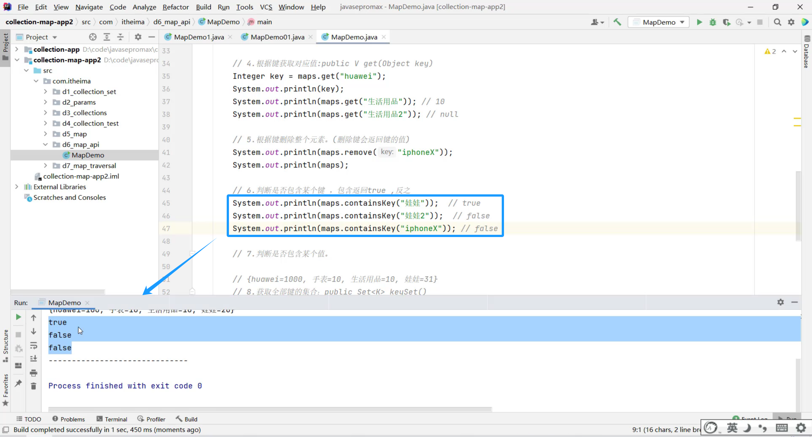Expand the d7_map_traversal folder
This screenshot has width=812, height=437.
(45, 166)
